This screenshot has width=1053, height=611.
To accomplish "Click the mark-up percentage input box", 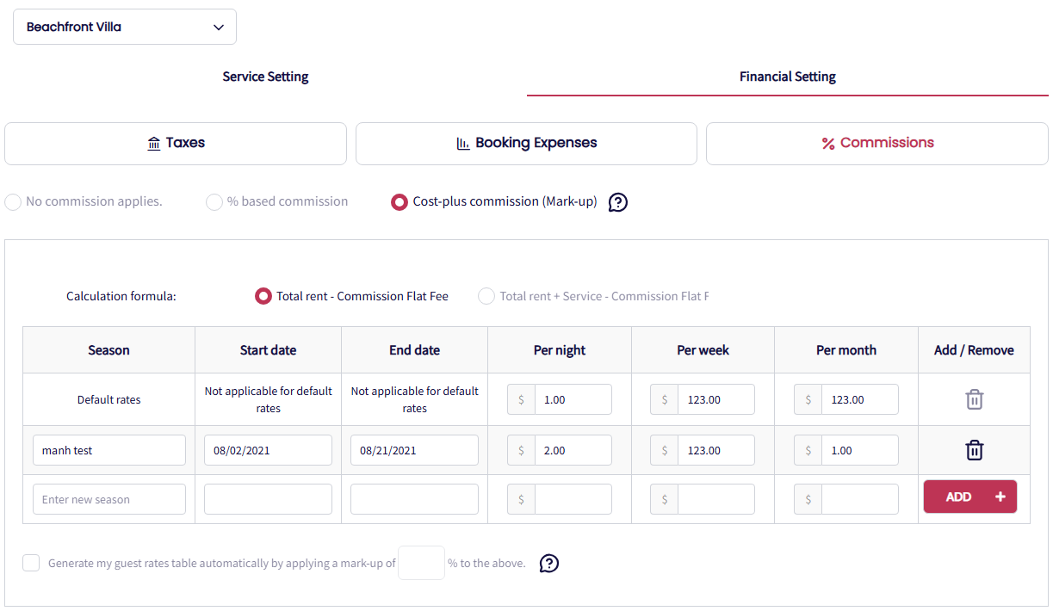I will coord(421,563).
